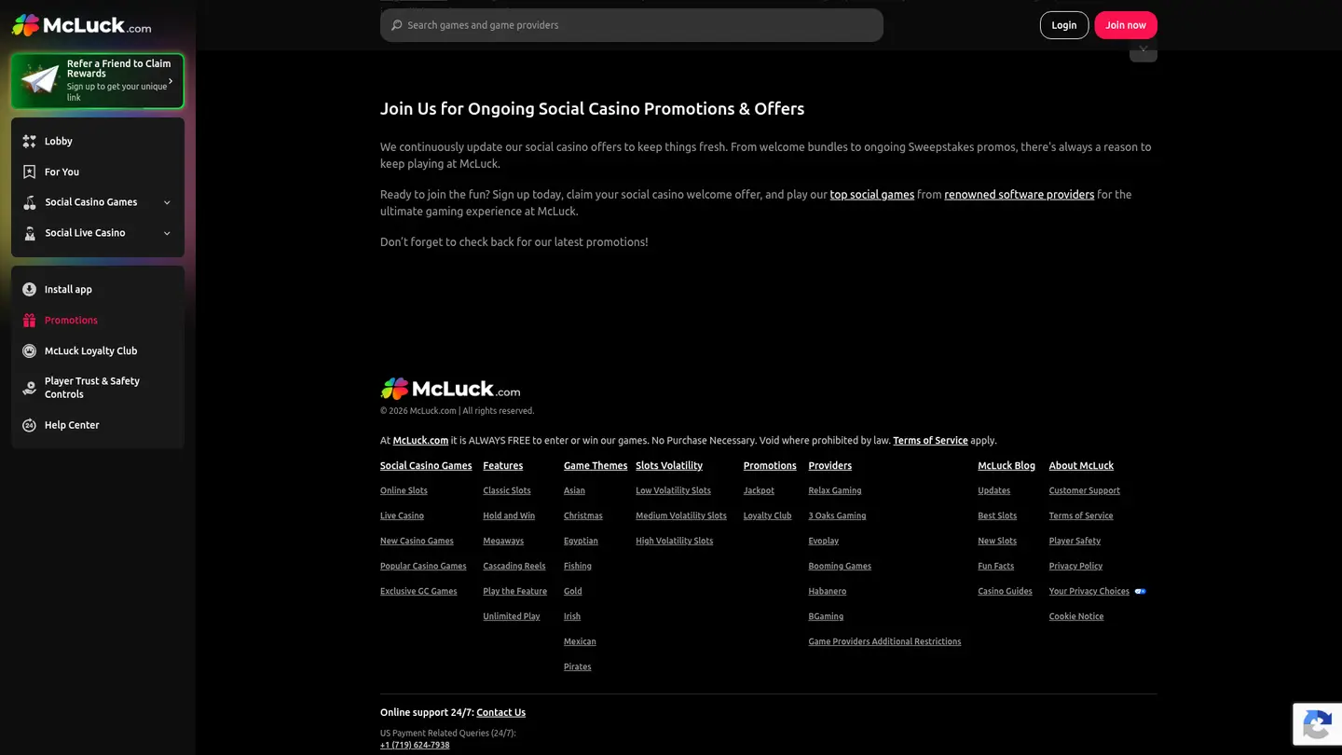
Task: Click the reCAPTCHA badge
Action: tap(1317, 724)
